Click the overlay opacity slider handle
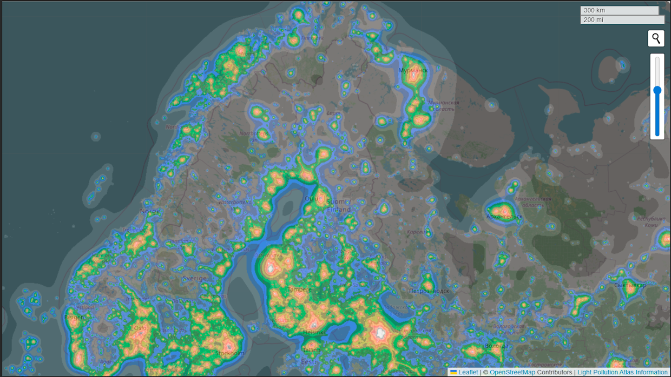The image size is (671, 377). click(x=657, y=91)
